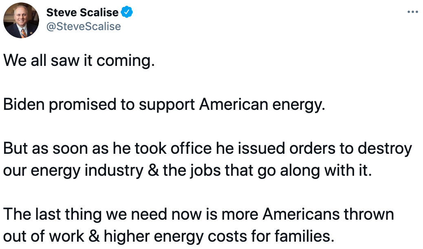Click the line starting 'The last thing we need now'

point(198,214)
